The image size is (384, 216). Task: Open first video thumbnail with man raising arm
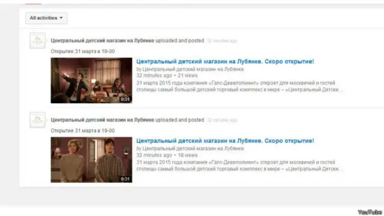91,80
